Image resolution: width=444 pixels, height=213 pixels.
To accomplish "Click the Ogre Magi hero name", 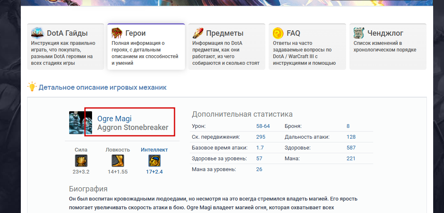I will [x=115, y=119].
